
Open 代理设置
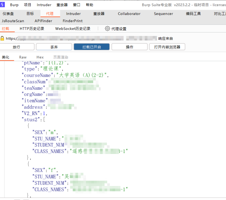119,29
